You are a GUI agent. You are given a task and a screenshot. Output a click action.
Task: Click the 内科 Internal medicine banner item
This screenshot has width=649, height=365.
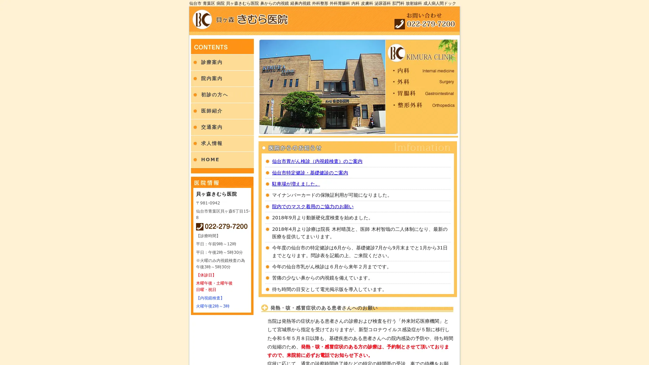[x=423, y=71]
